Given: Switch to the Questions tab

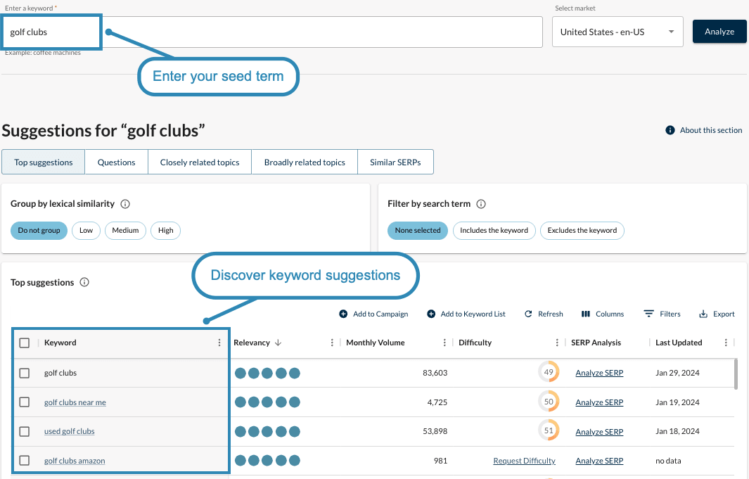Looking at the screenshot, I should (116, 162).
